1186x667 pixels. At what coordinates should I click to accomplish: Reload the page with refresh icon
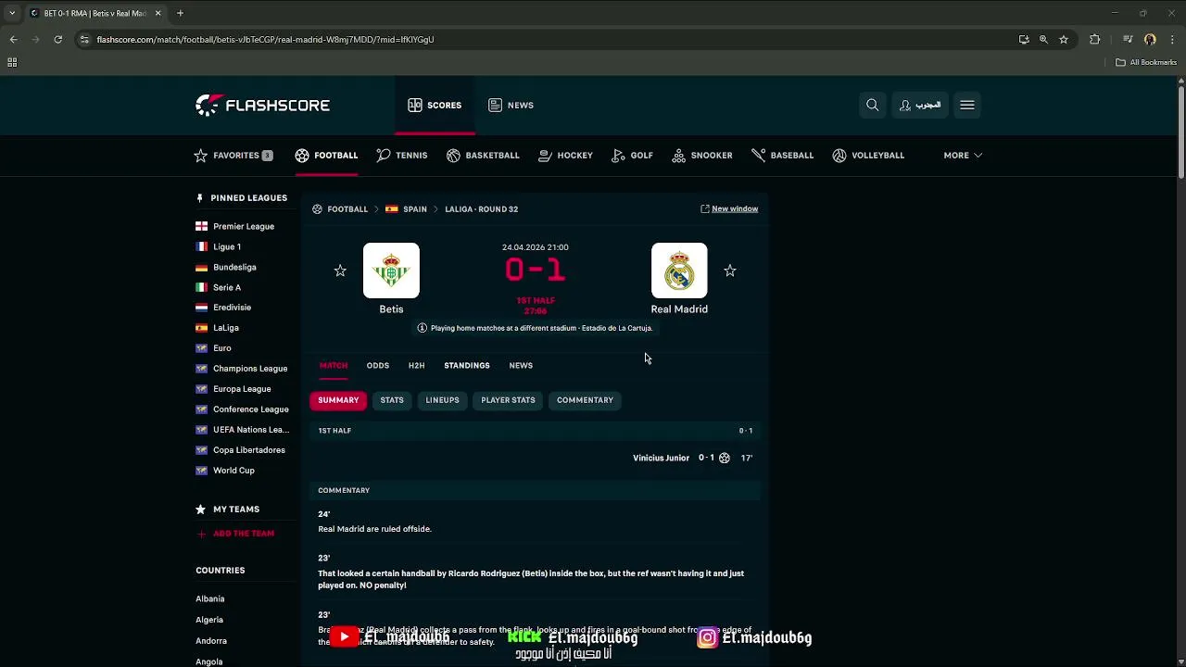(57, 39)
